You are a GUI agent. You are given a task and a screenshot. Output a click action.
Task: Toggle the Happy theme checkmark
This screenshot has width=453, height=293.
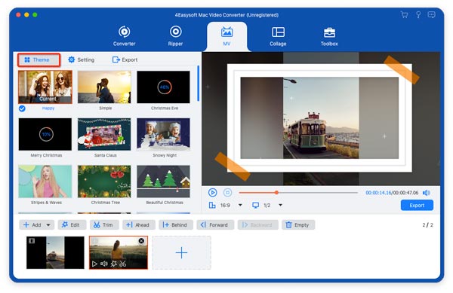(x=22, y=108)
